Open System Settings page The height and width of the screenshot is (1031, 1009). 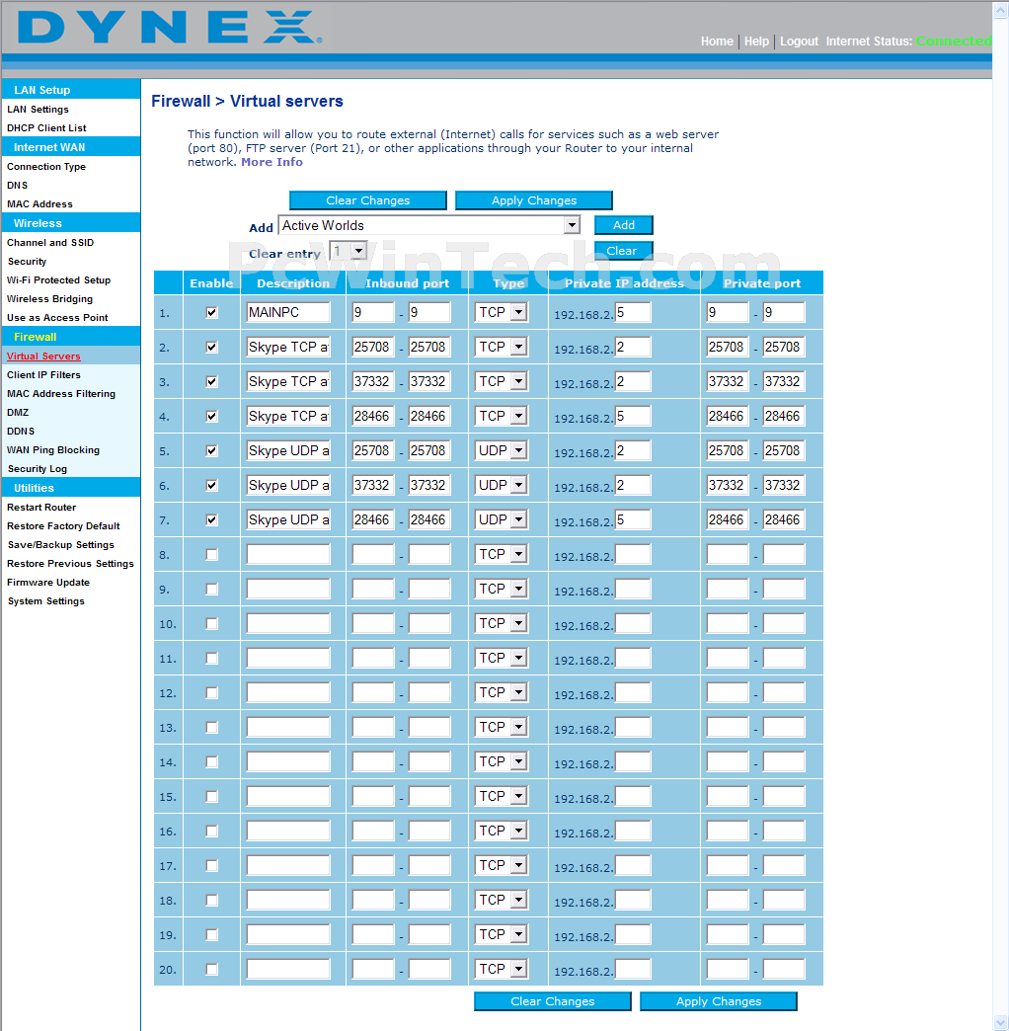(46, 601)
